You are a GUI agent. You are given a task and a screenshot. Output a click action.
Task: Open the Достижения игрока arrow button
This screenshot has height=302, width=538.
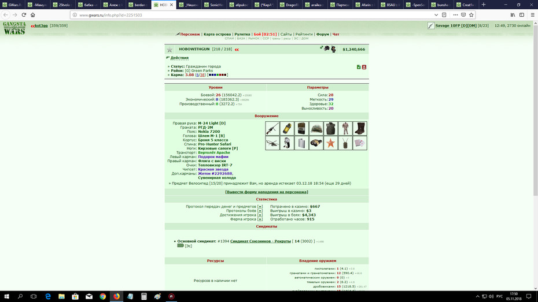[260, 215]
